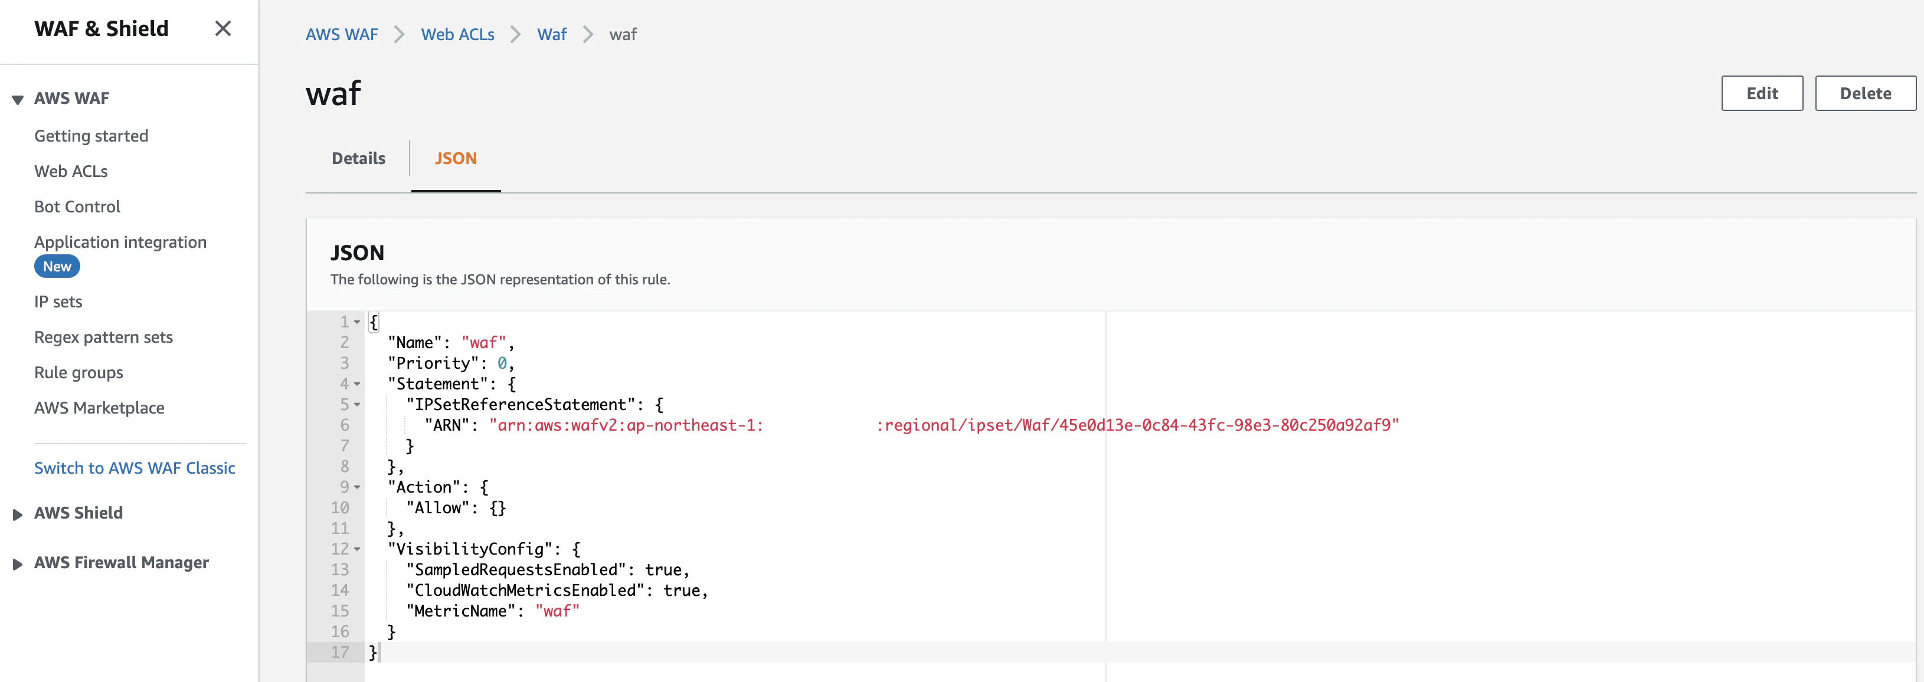The height and width of the screenshot is (682, 1924).
Task: Fold the Statement block at line 4
Action: click(357, 384)
